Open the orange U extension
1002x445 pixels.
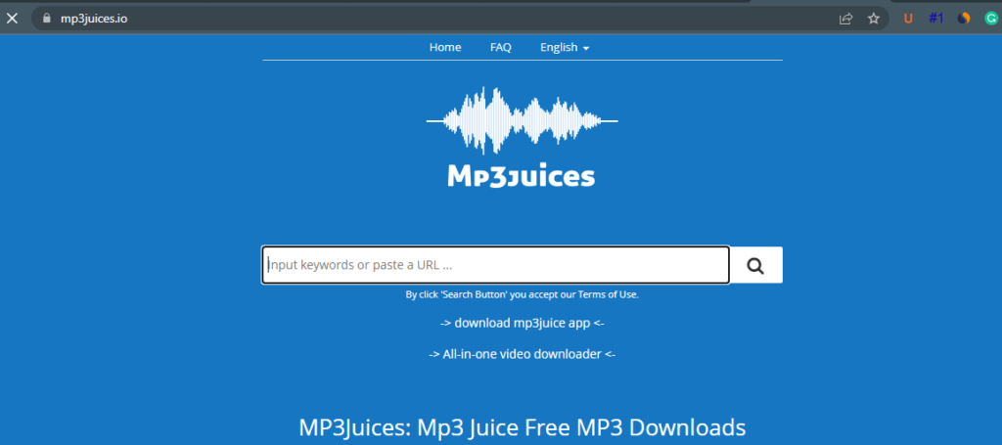pos(908,19)
